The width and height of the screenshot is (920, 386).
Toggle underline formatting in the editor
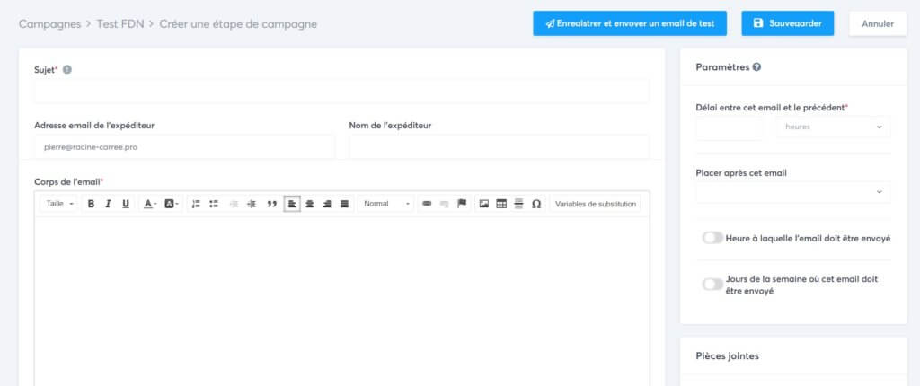tap(126, 204)
